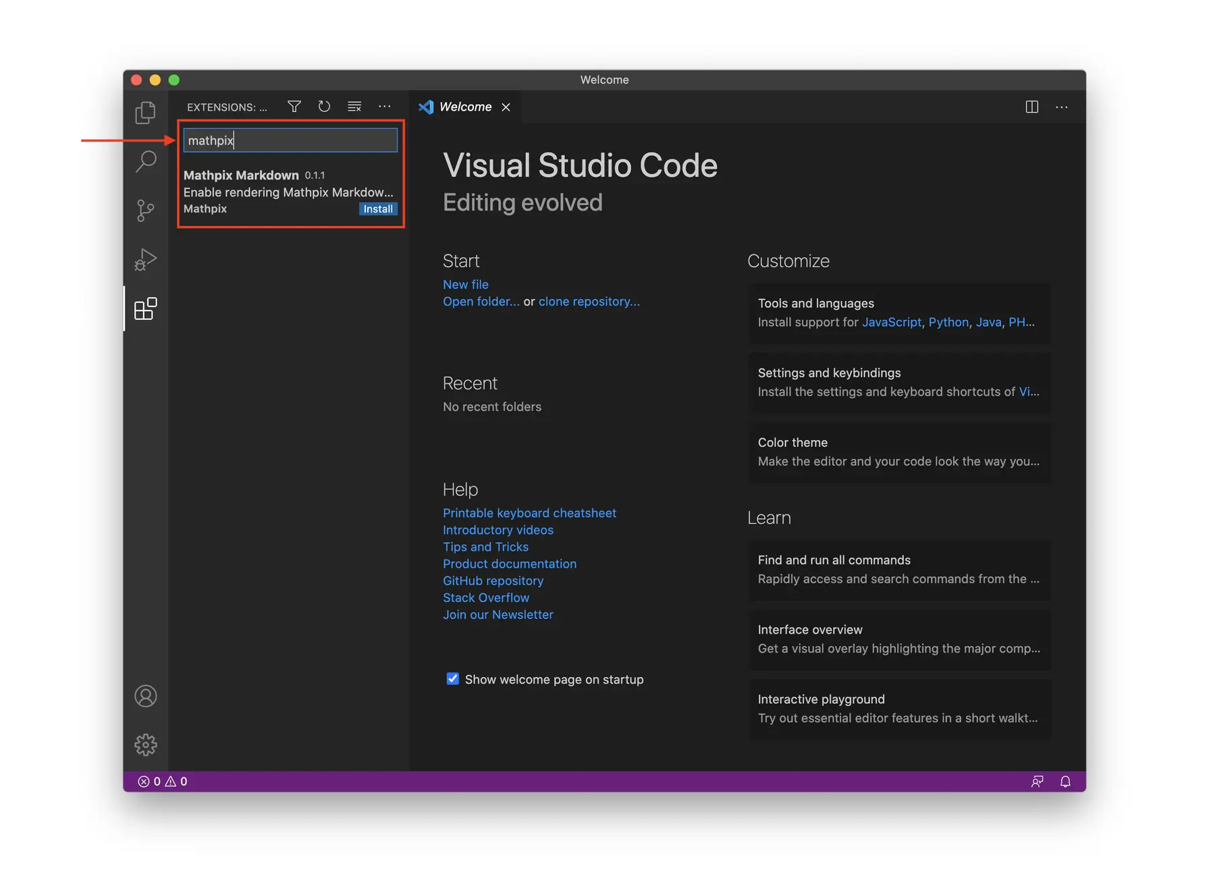Viewport: 1215px width, 870px height.
Task: Click the VS Code logo on Welcome tab
Action: 426,107
